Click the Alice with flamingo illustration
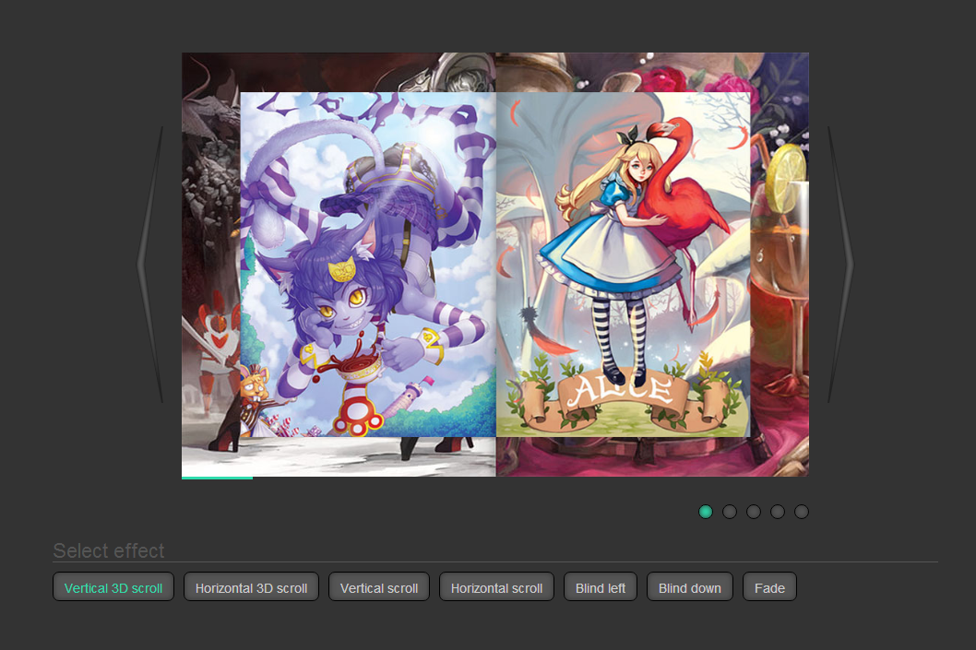This screenshot has width=976, height=650. (x=623, y=265)
